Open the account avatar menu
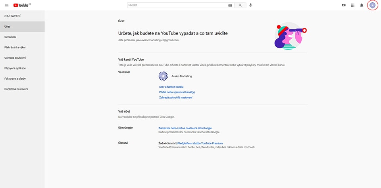 pos(373,5)
